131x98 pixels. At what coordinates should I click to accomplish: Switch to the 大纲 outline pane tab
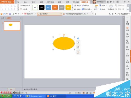(3, 18)
